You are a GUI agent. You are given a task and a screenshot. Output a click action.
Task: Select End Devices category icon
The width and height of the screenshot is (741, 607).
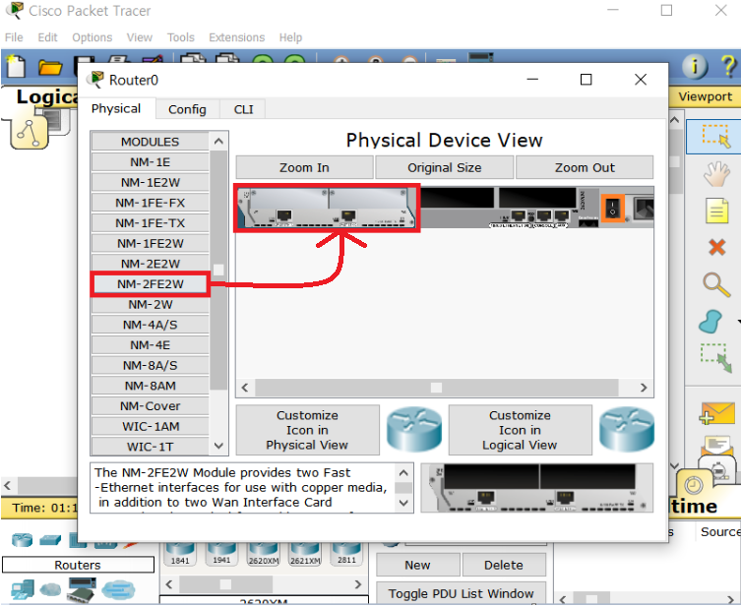point(23,589)
